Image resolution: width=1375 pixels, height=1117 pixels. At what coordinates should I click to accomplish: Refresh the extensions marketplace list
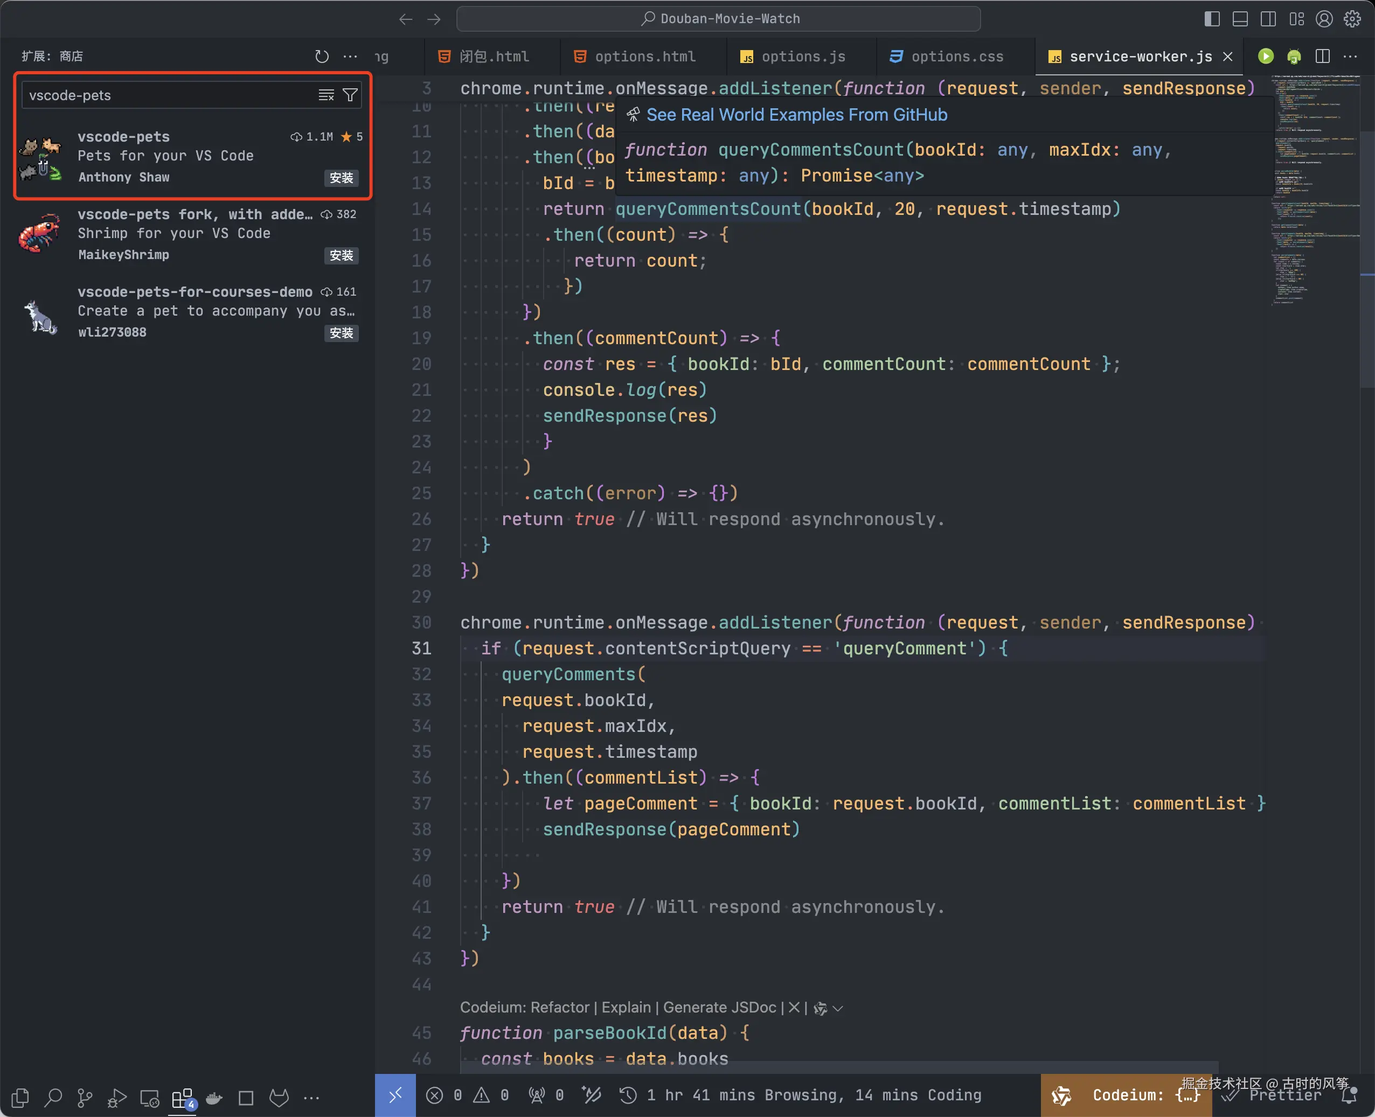322,57
